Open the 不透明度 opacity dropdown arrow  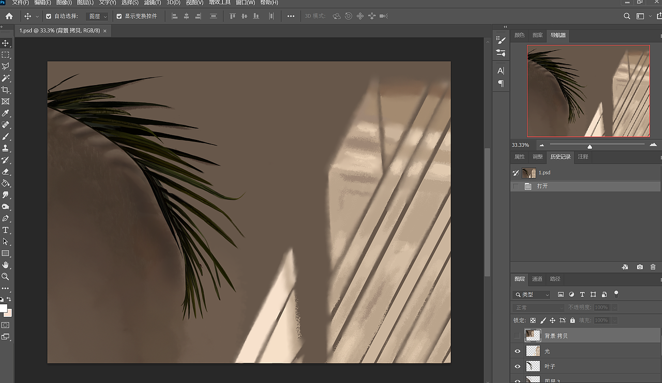(x=614, y=307)
